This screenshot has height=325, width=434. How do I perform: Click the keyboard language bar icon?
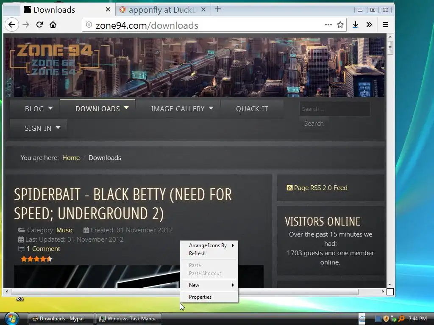pos(362,319)
